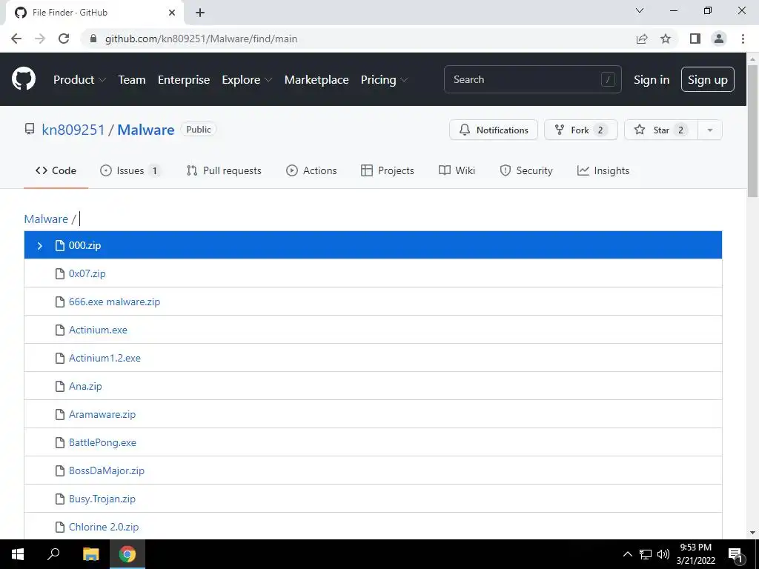Open BossDaMajor.zip file

click(107, 470)
